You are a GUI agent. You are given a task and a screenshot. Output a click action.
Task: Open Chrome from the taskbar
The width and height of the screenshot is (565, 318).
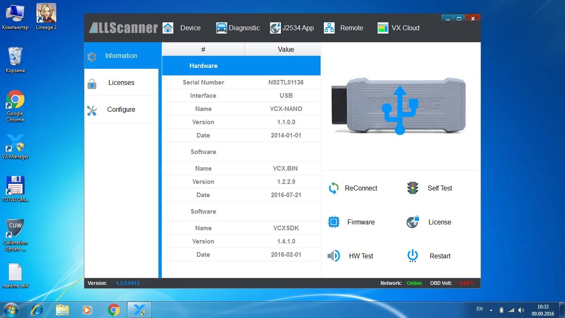point(114,310)
